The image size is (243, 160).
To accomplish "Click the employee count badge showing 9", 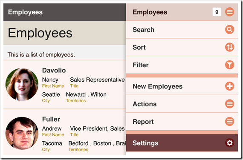I will pyautogui.click(x=217, y=12).
